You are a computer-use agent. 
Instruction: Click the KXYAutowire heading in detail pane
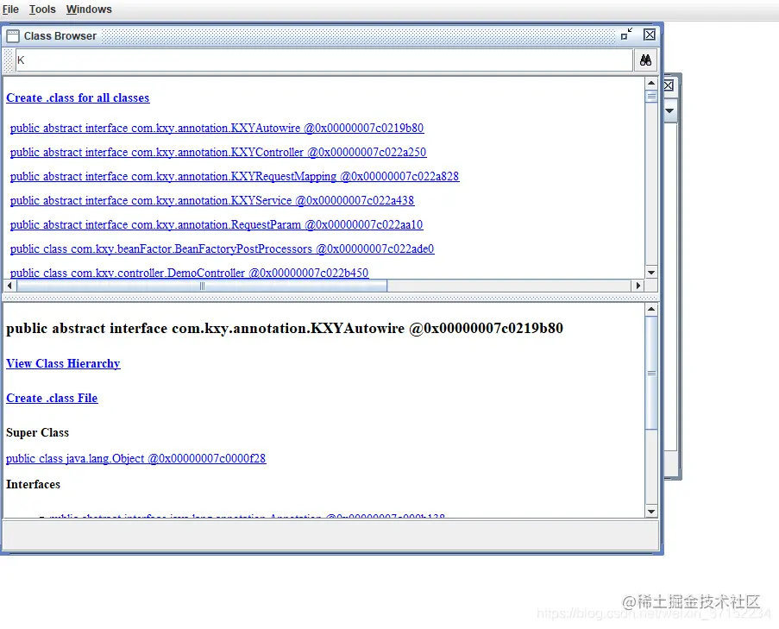point(285,329)
